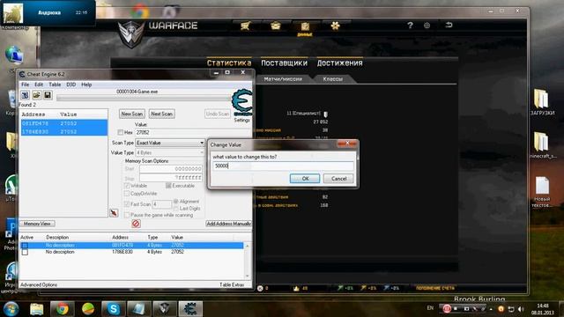The width and height of the screenshot is (564, 317).
Task: Click green round taskbar icon
Action: pyautogui.click(x=88, y=309)
